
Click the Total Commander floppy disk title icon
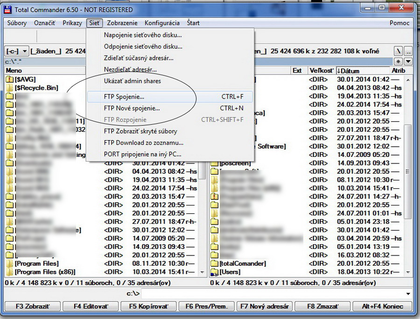coord(7,10)
